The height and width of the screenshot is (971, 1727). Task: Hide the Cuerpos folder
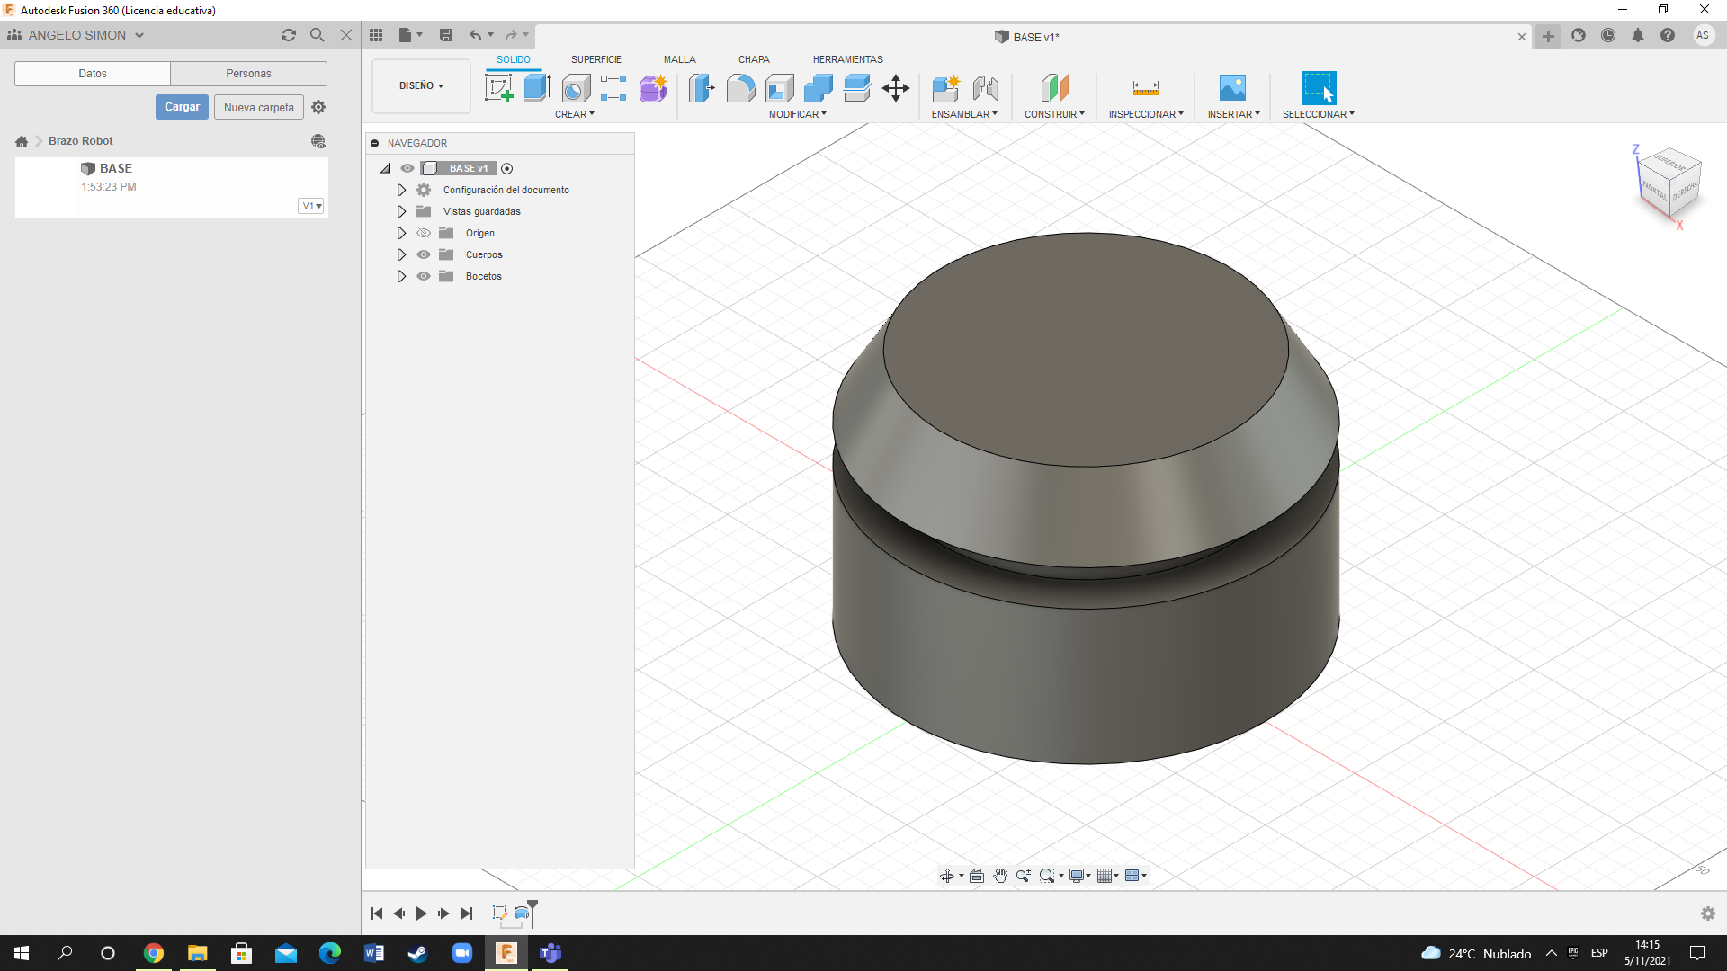(x=424, y=254)
